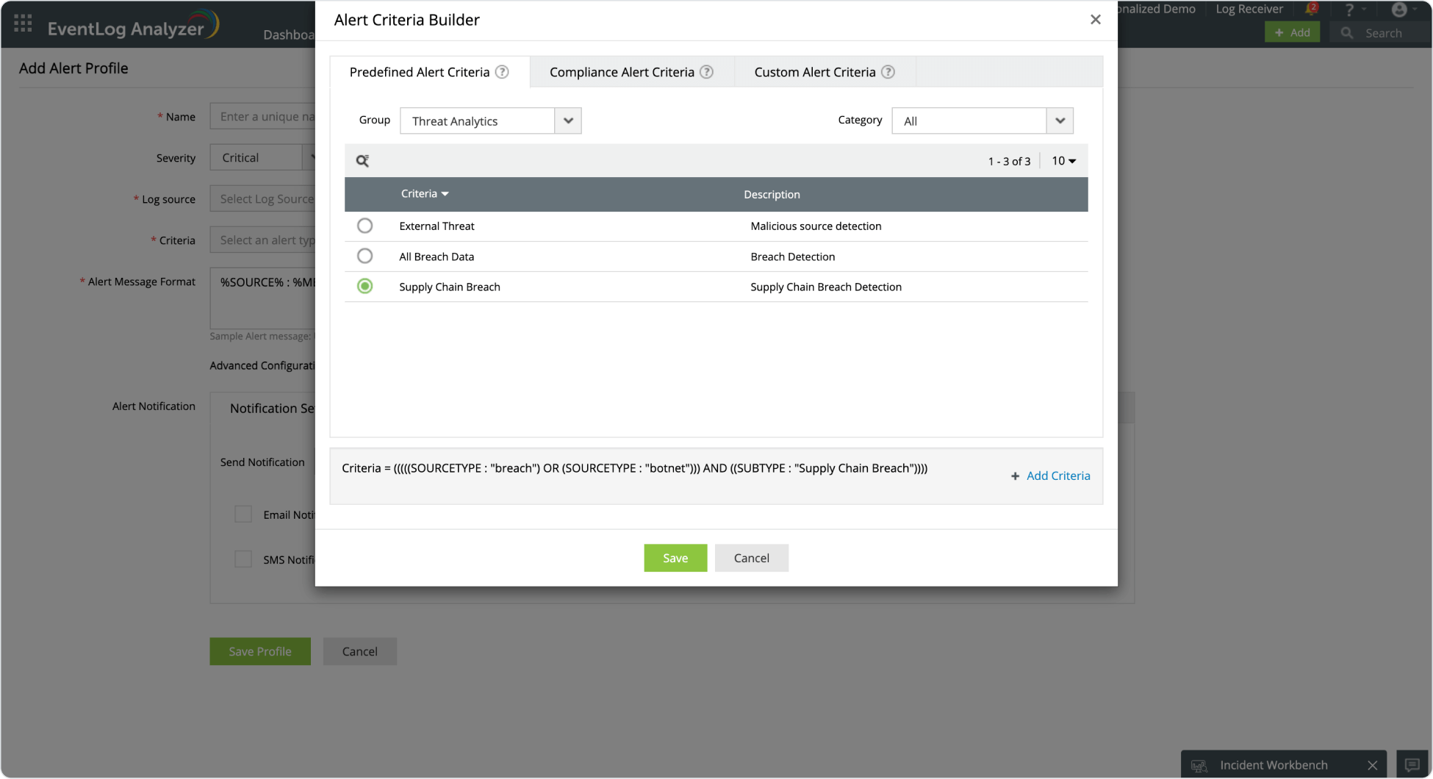The image size is (1433, 779).
Task: Open the Category dropdown set to All
Action: point(1060,121)
